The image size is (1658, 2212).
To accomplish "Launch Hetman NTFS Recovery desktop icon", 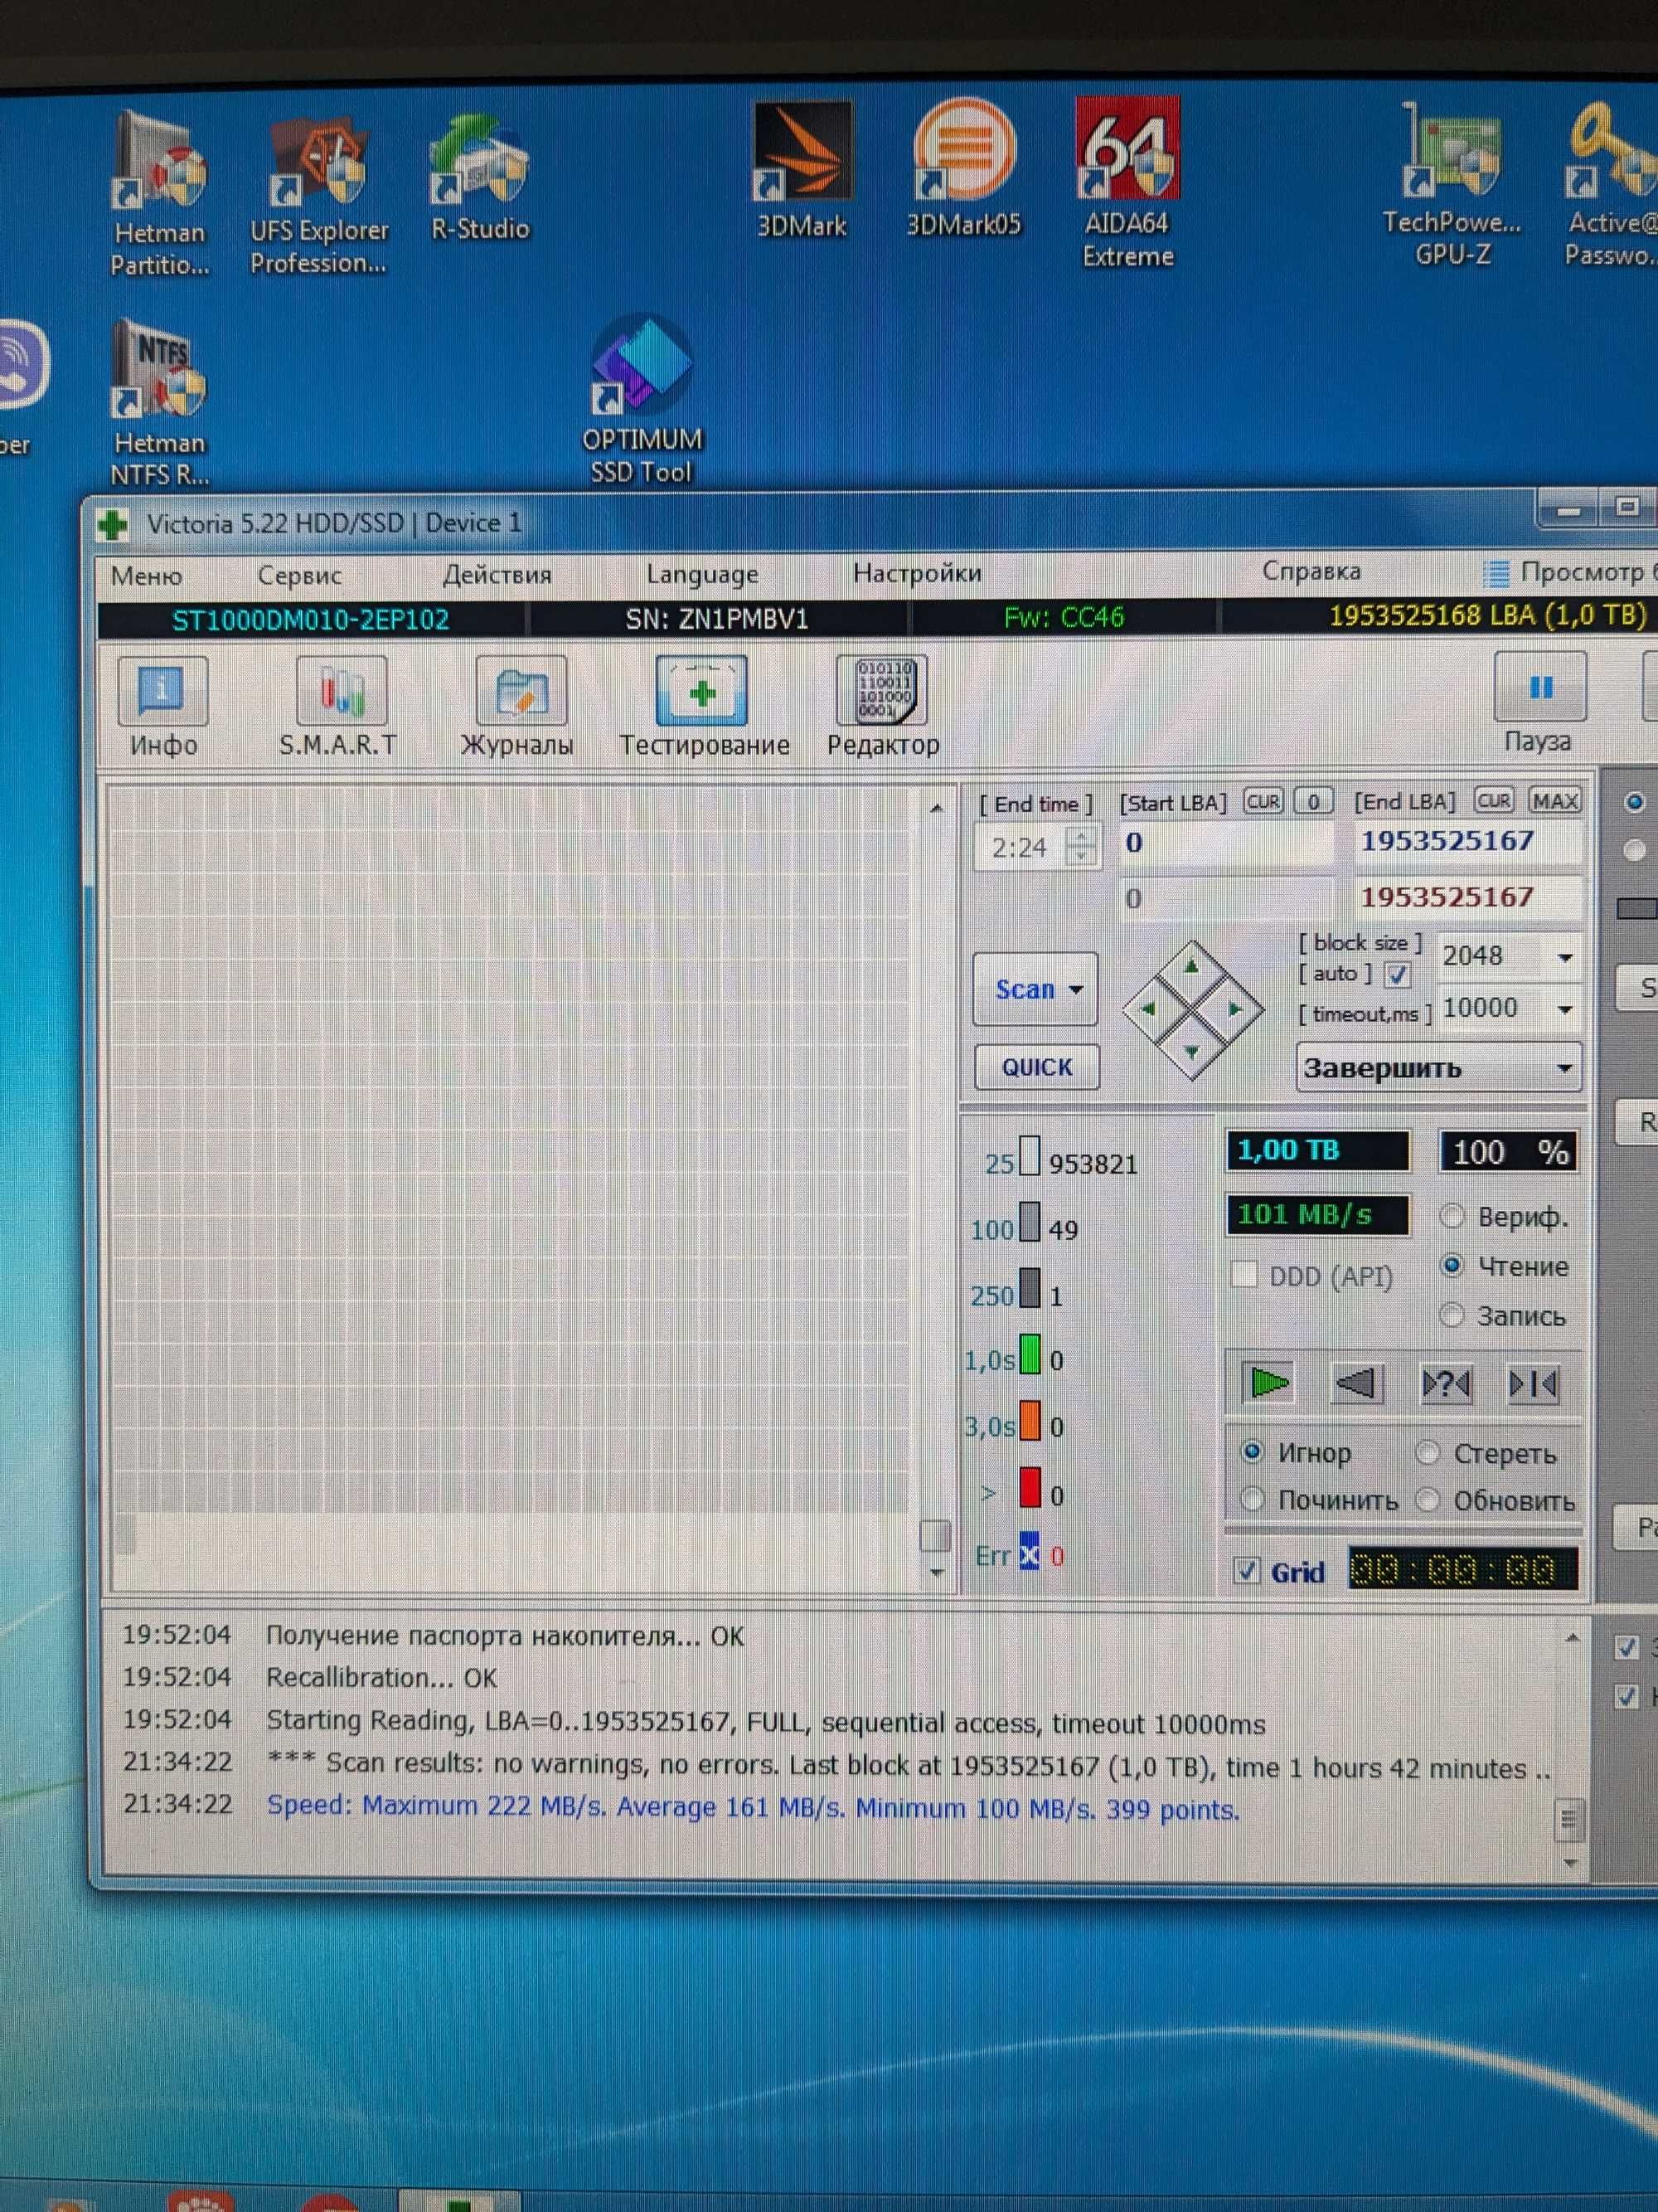I will point(159,402).
